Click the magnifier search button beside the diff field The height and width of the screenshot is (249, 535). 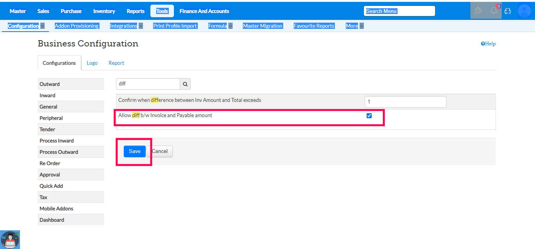[x=185, y=84]
